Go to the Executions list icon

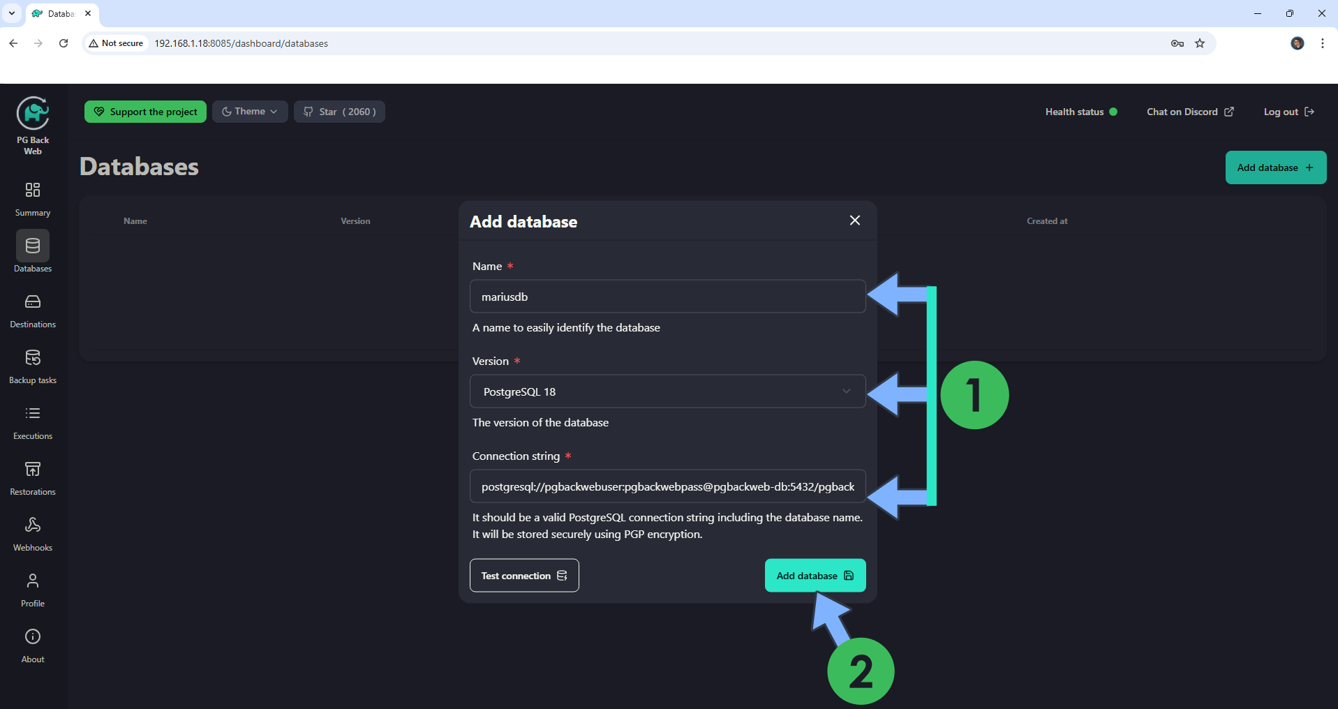pos(33,414)
